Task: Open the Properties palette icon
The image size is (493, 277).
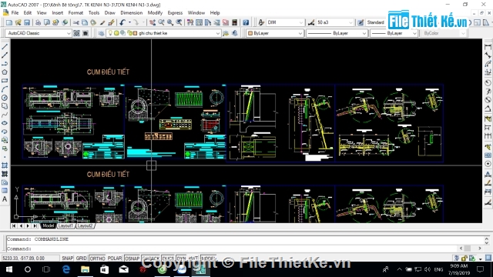Action: point(190,22)
